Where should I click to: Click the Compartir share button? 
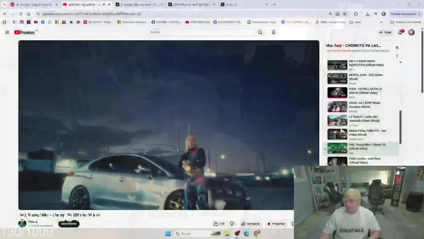tap(250, 224)
